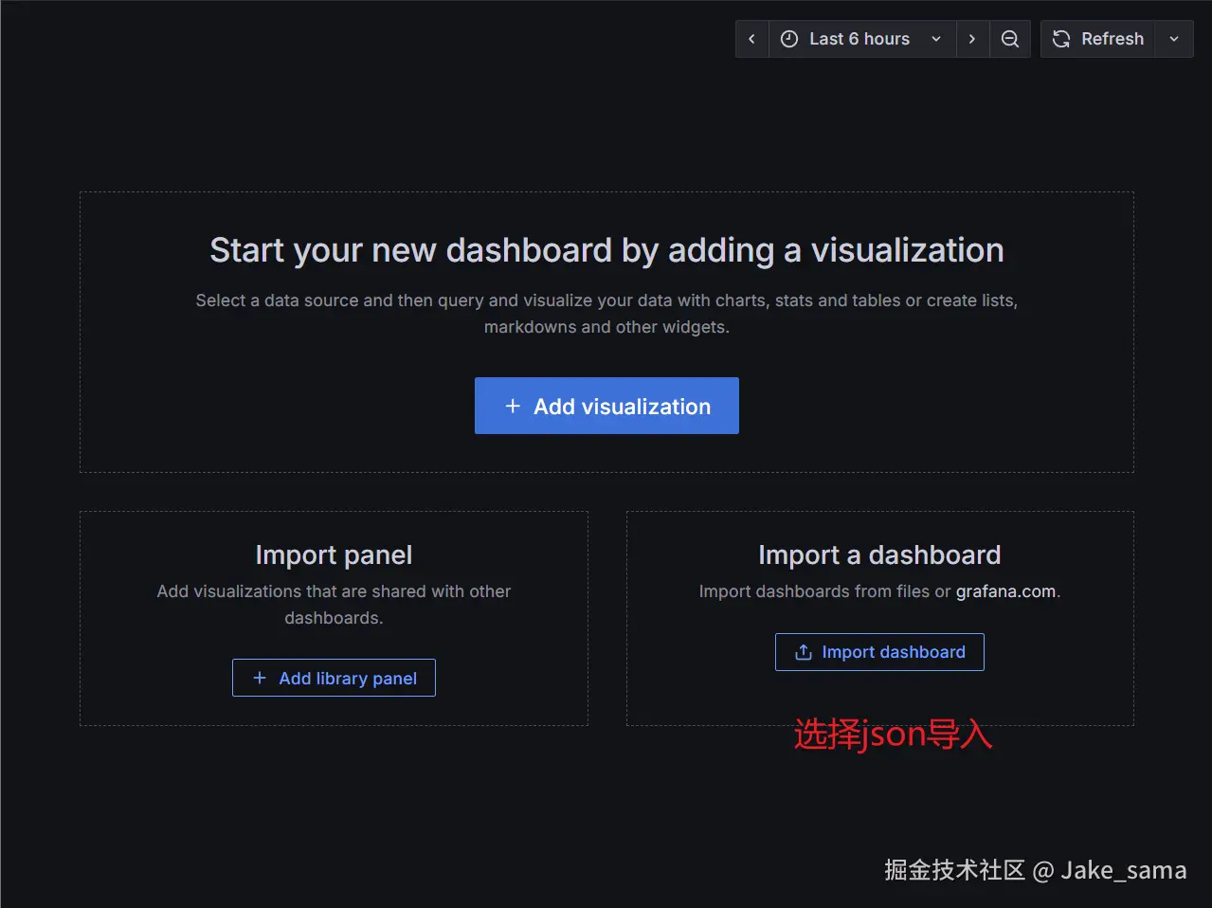This screenshot has height=908, width=1212.
Task: Click the refresh dashboard icon
Action: tap(1060, 39)
